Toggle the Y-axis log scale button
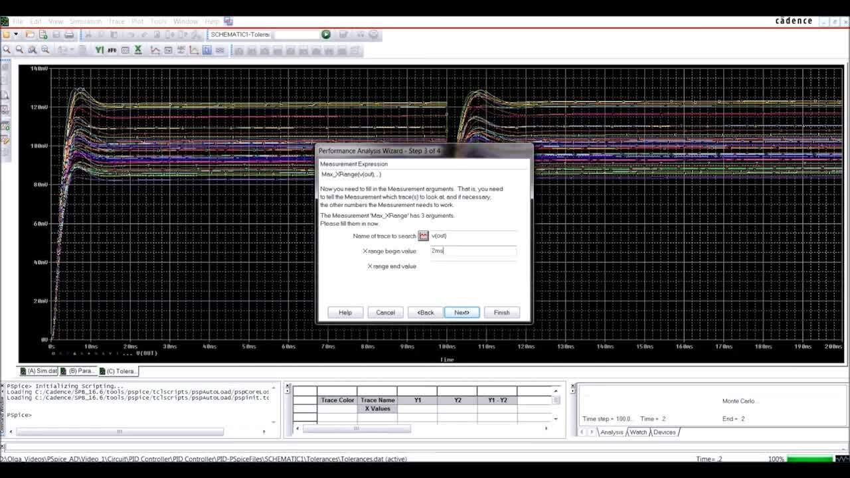The height and width of the screenshot is (478, 850). click(98, 49)
